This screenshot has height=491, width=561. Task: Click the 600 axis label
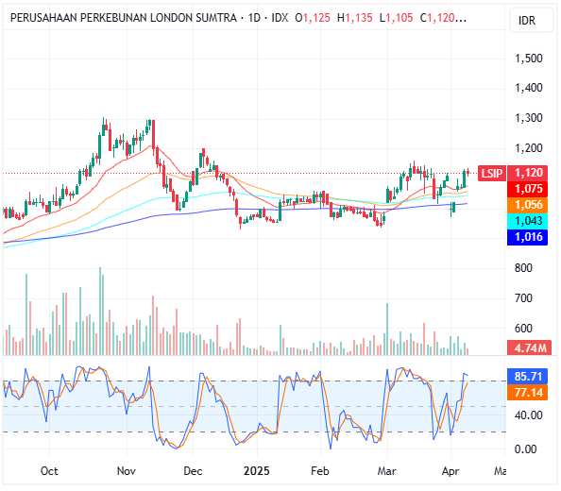point(523,329)
